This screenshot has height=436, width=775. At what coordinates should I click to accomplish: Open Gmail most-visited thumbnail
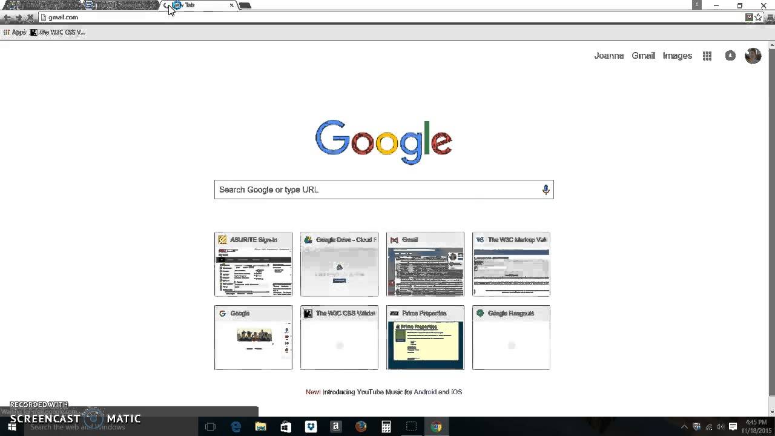pos(425,264)
